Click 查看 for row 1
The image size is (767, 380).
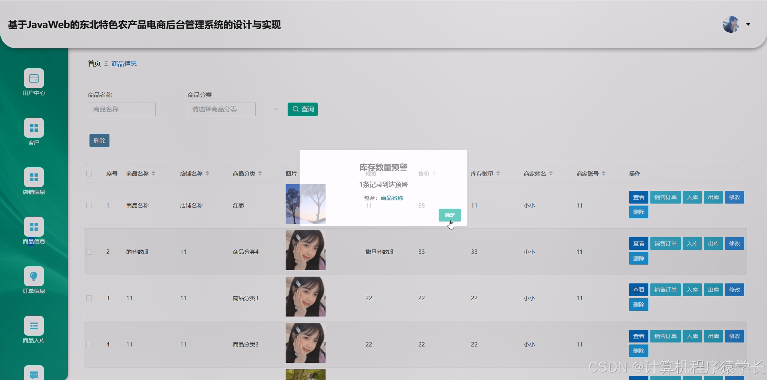pyautogui.click(x=639, y=197)
